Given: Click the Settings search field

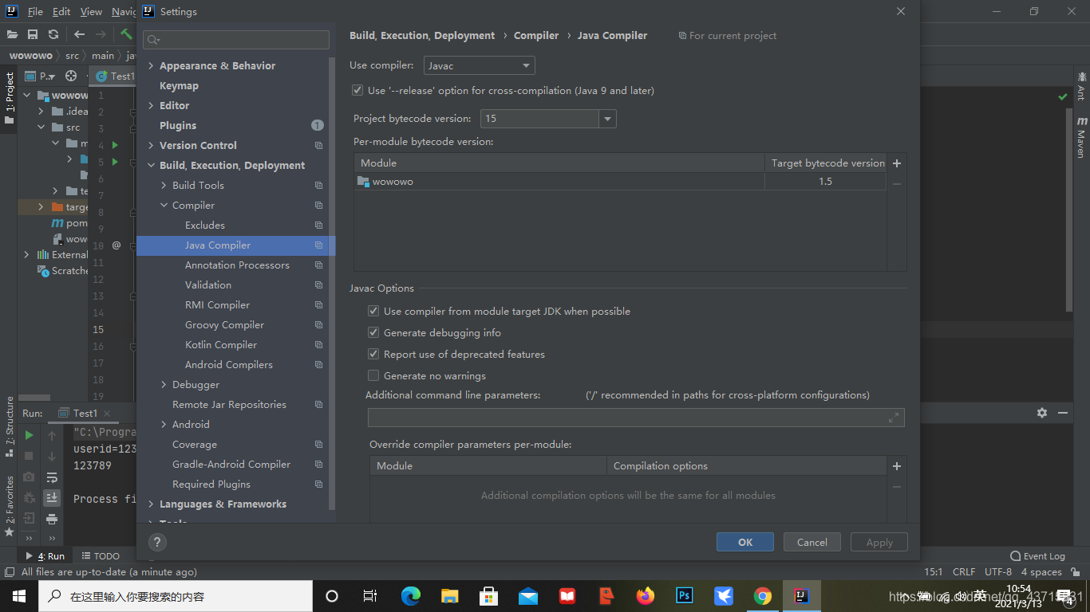Looking at the screenshot, I should [236, 40].
